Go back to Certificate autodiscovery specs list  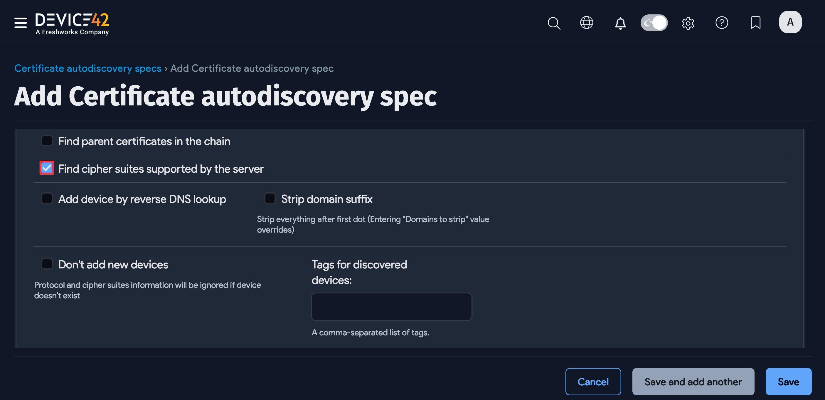pos(88,68)
